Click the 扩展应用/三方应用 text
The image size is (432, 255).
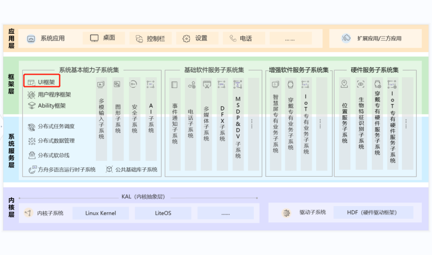coord(379,38)
